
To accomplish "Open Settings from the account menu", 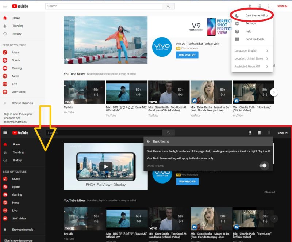I will (252, 23).
